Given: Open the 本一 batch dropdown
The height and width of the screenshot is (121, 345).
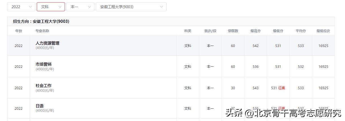Looking at the screenshot, I should point(80,7).
